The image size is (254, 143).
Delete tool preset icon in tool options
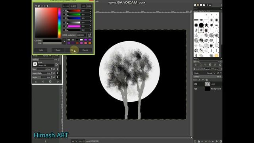50,81
